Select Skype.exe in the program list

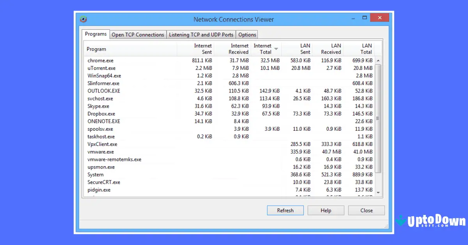(156, 106)
